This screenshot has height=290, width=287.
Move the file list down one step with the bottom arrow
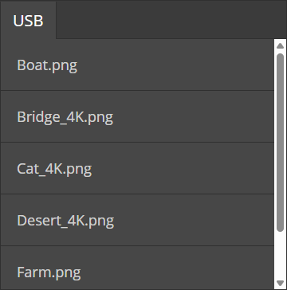(x=280, y=283)
